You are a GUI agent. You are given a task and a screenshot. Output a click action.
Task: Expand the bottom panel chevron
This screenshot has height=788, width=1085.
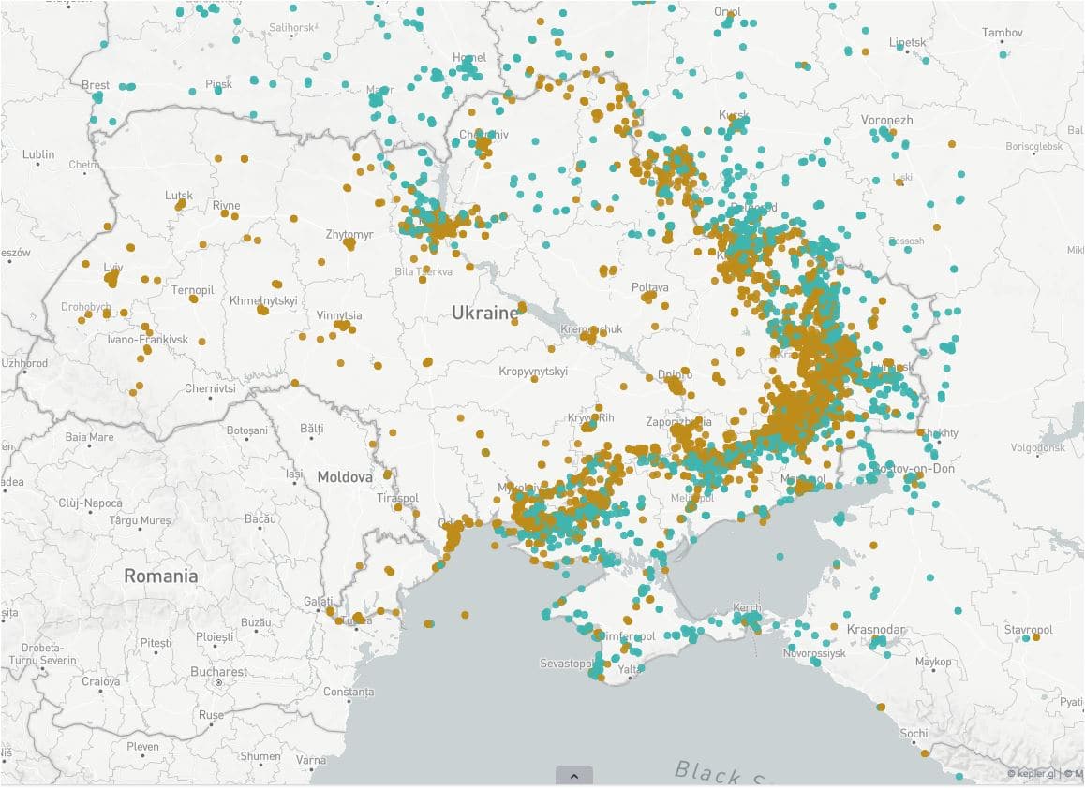pyautogui.click(x=573, y=776)
